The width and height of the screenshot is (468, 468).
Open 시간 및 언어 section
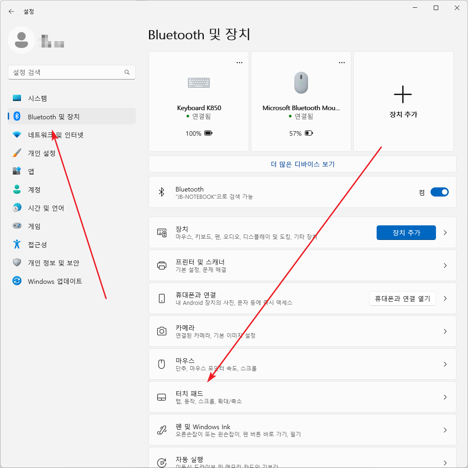[x=72, y=207]
